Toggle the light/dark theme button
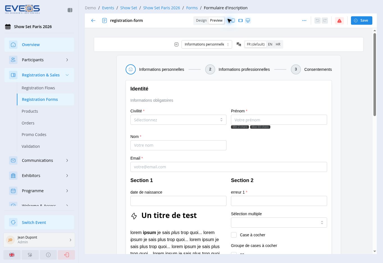 tap(30, 255)
